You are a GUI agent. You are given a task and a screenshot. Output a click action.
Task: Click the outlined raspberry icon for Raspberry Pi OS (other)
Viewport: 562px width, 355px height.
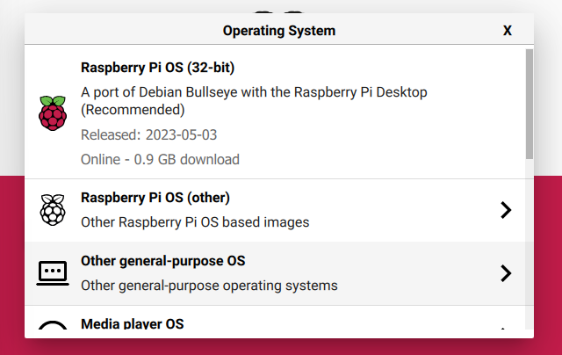53,210
